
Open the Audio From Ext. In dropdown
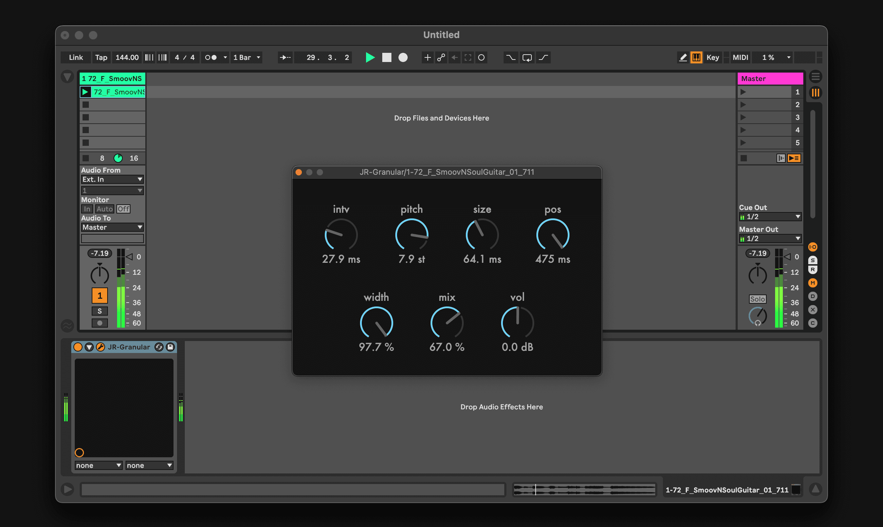point(112,179)
